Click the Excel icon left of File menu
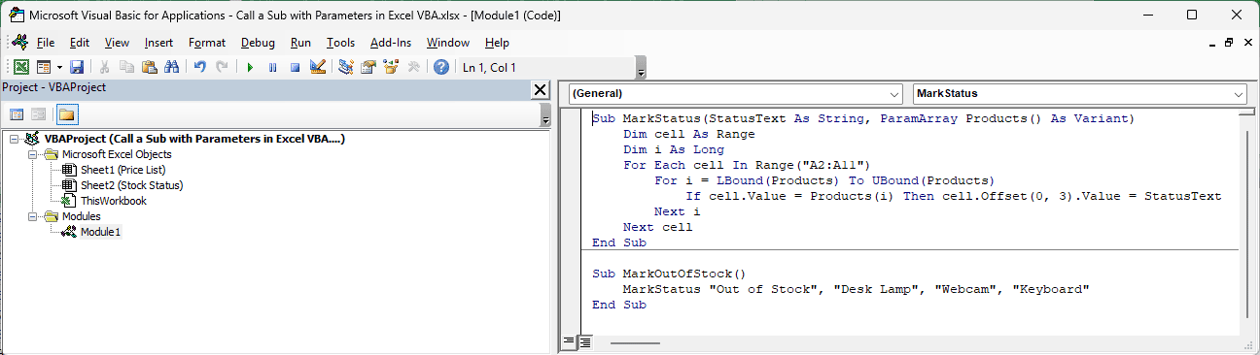 (19, 43)
